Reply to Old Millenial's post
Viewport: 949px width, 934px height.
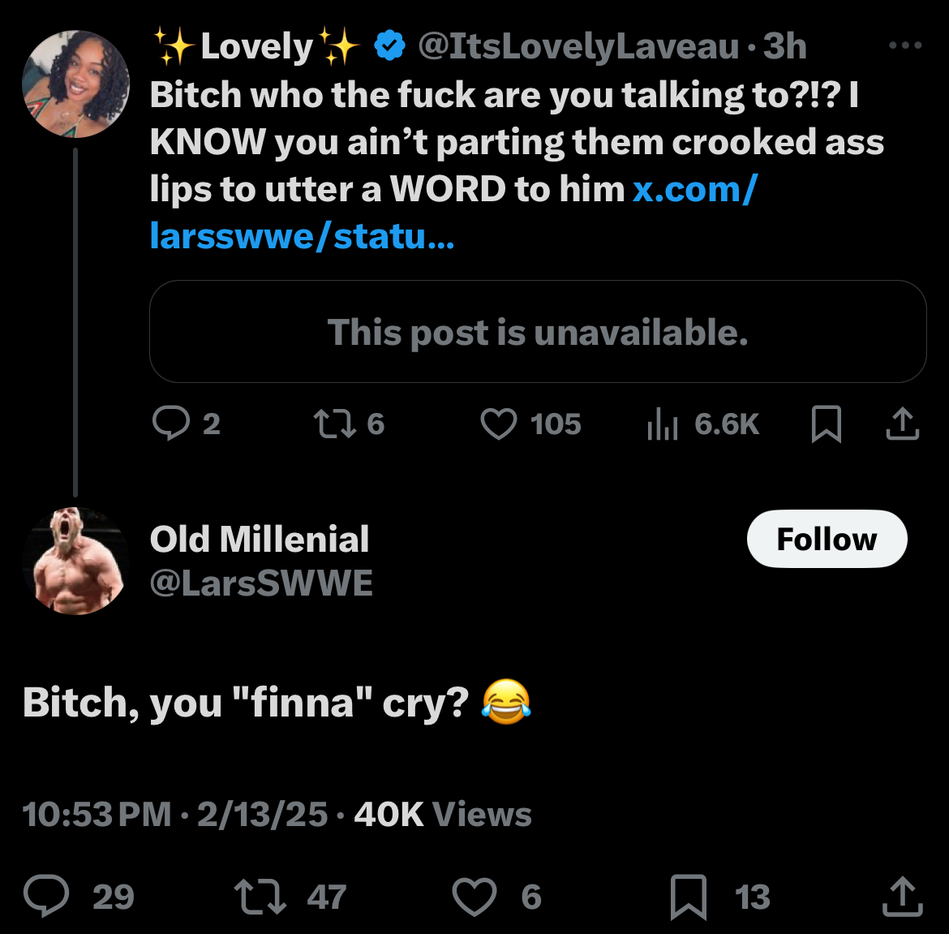[46, 897]
